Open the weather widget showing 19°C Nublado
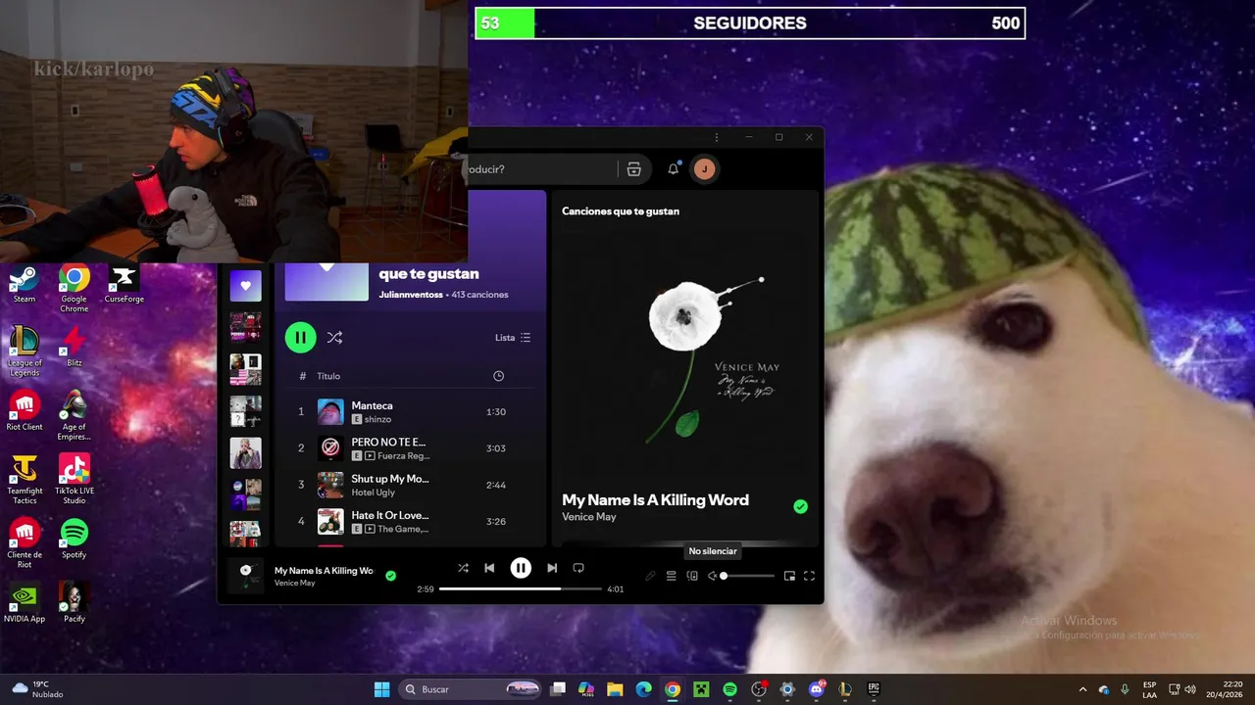1255x705 pixels. (37, 689)
